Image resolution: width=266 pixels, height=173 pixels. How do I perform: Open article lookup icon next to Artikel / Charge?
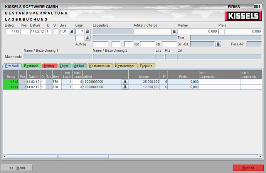174,31
